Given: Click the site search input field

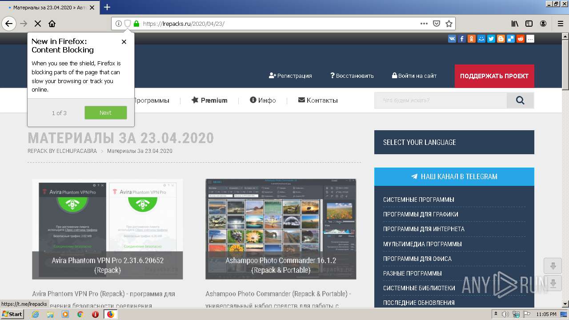Looking at the screenshot, I should (441, 100).
